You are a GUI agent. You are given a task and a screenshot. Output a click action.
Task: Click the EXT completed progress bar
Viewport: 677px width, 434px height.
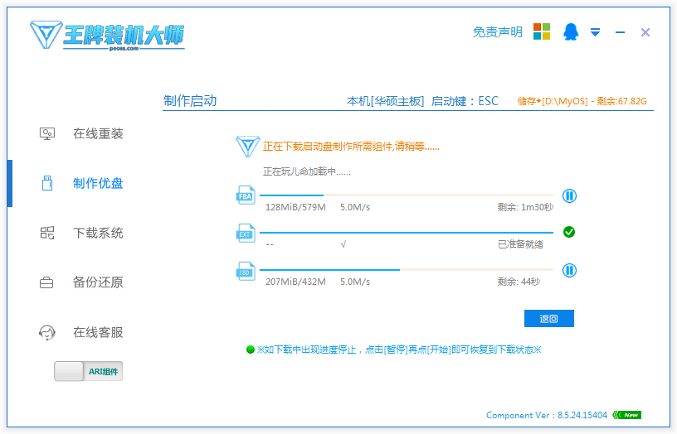[407, 233]
